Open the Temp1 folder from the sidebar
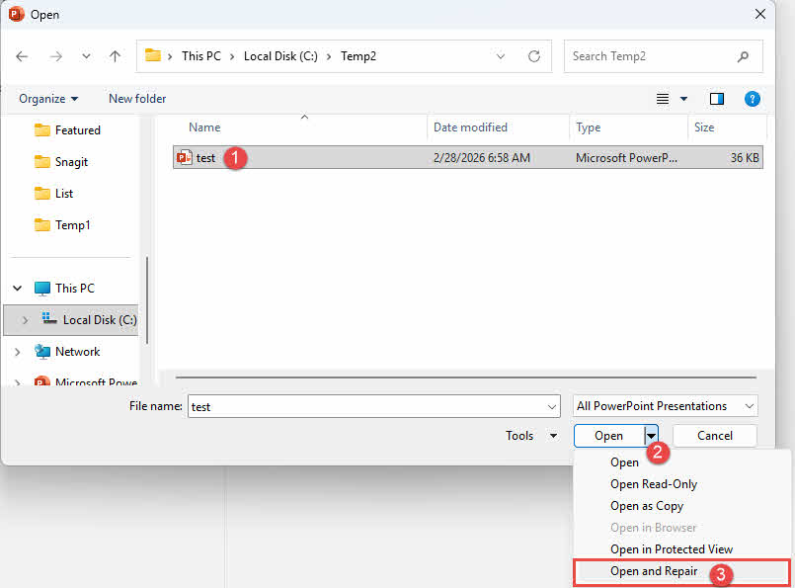Screen dimensions: 795x588 pyautogui.click(x=72, y=224)
